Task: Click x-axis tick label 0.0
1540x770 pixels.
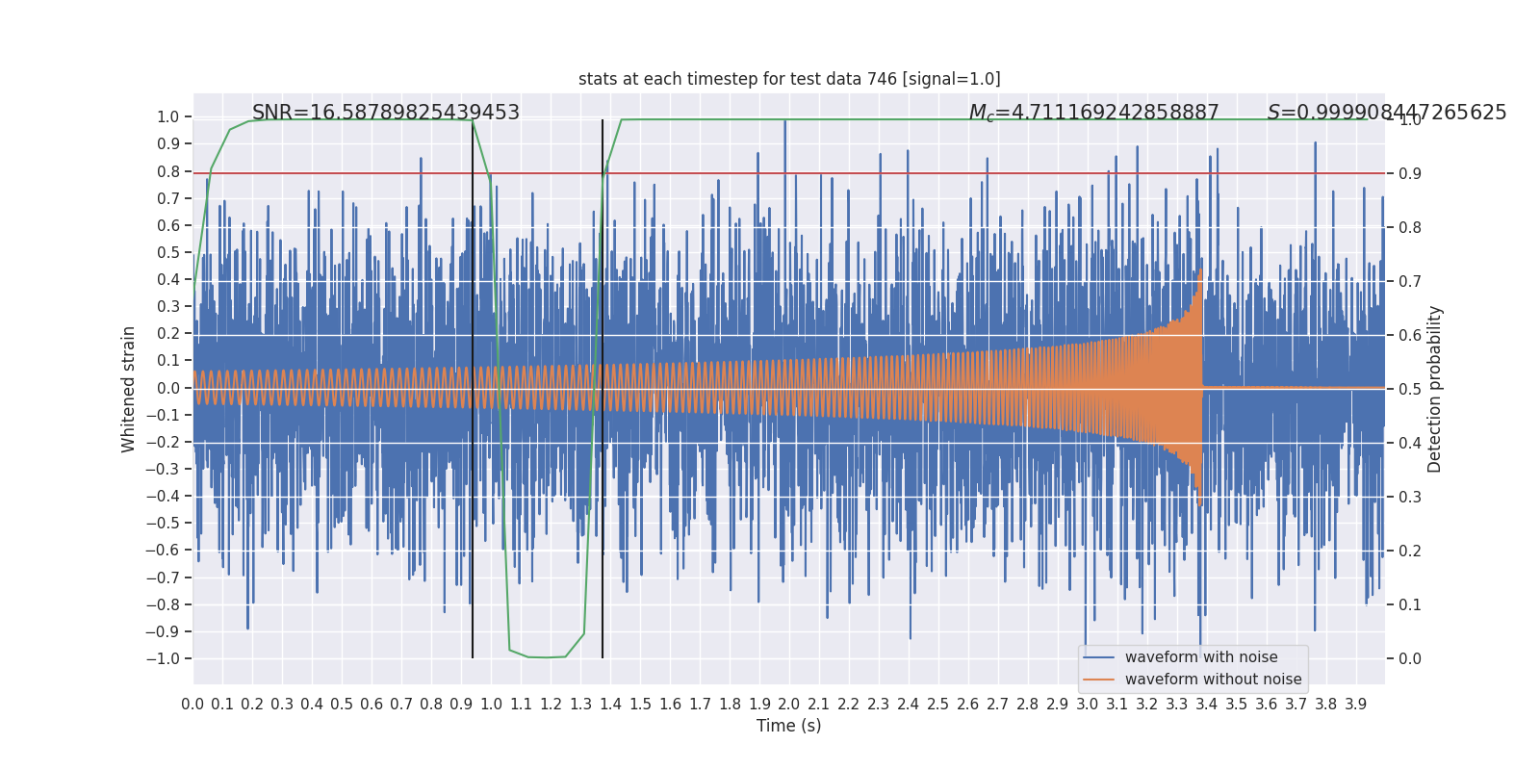Action: (192, 705)
